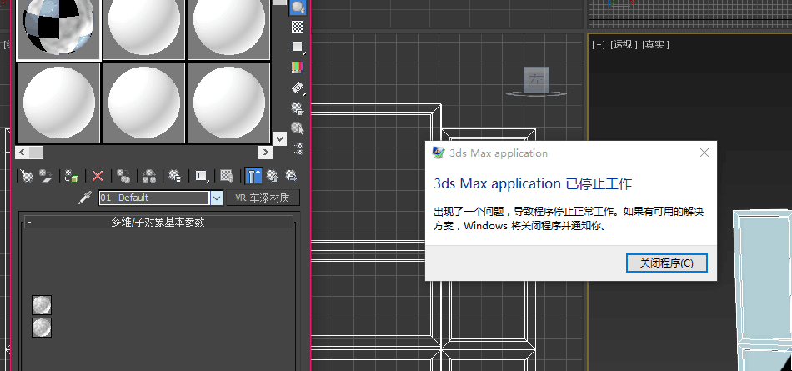Click 关闭程序(C) button in crash dialog
The height and width of the screenshot is (371, 792).
tap(667, 263)
